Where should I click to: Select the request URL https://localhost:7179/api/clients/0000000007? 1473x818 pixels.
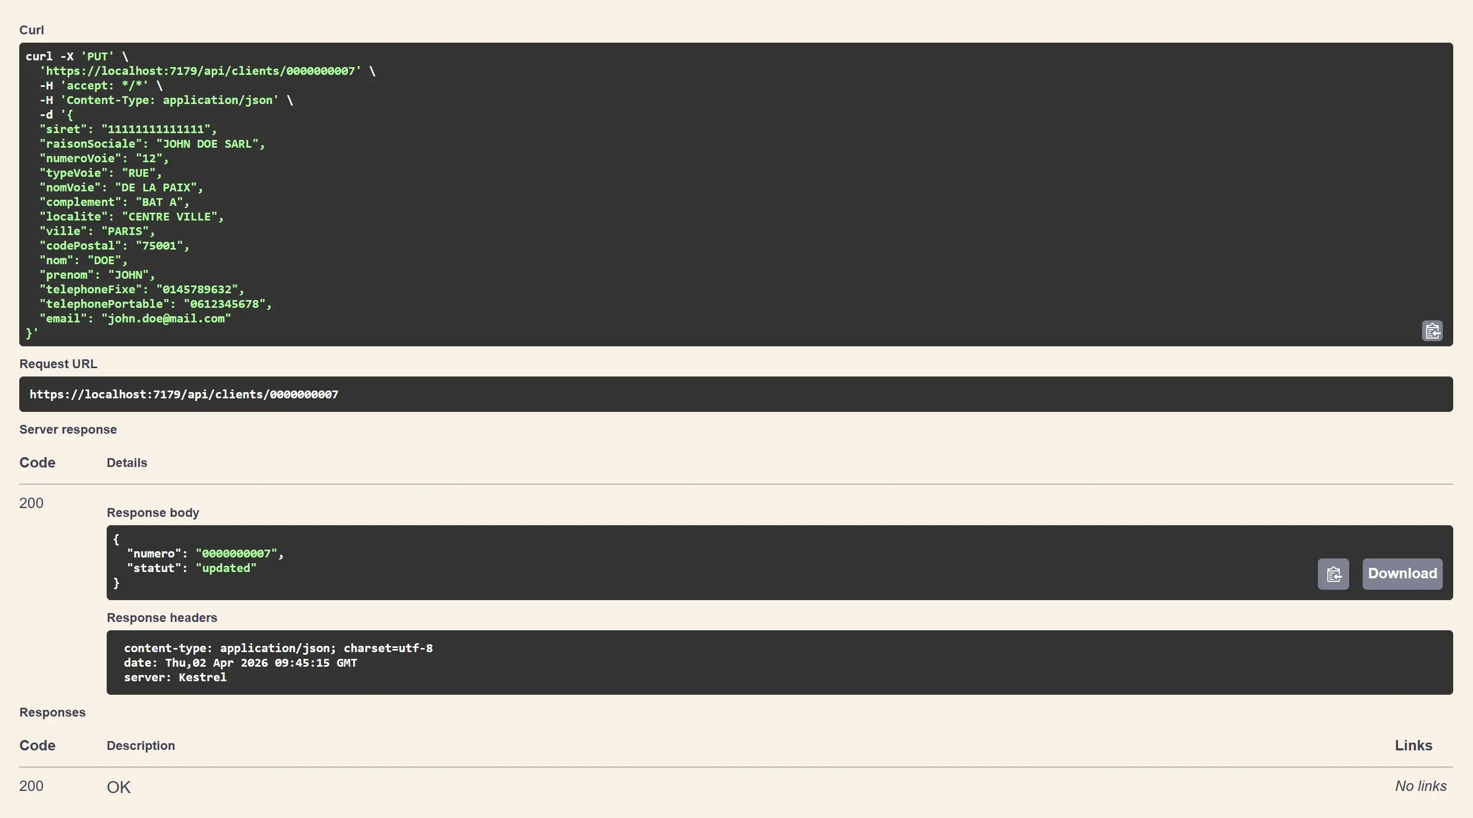coord(184,394)
